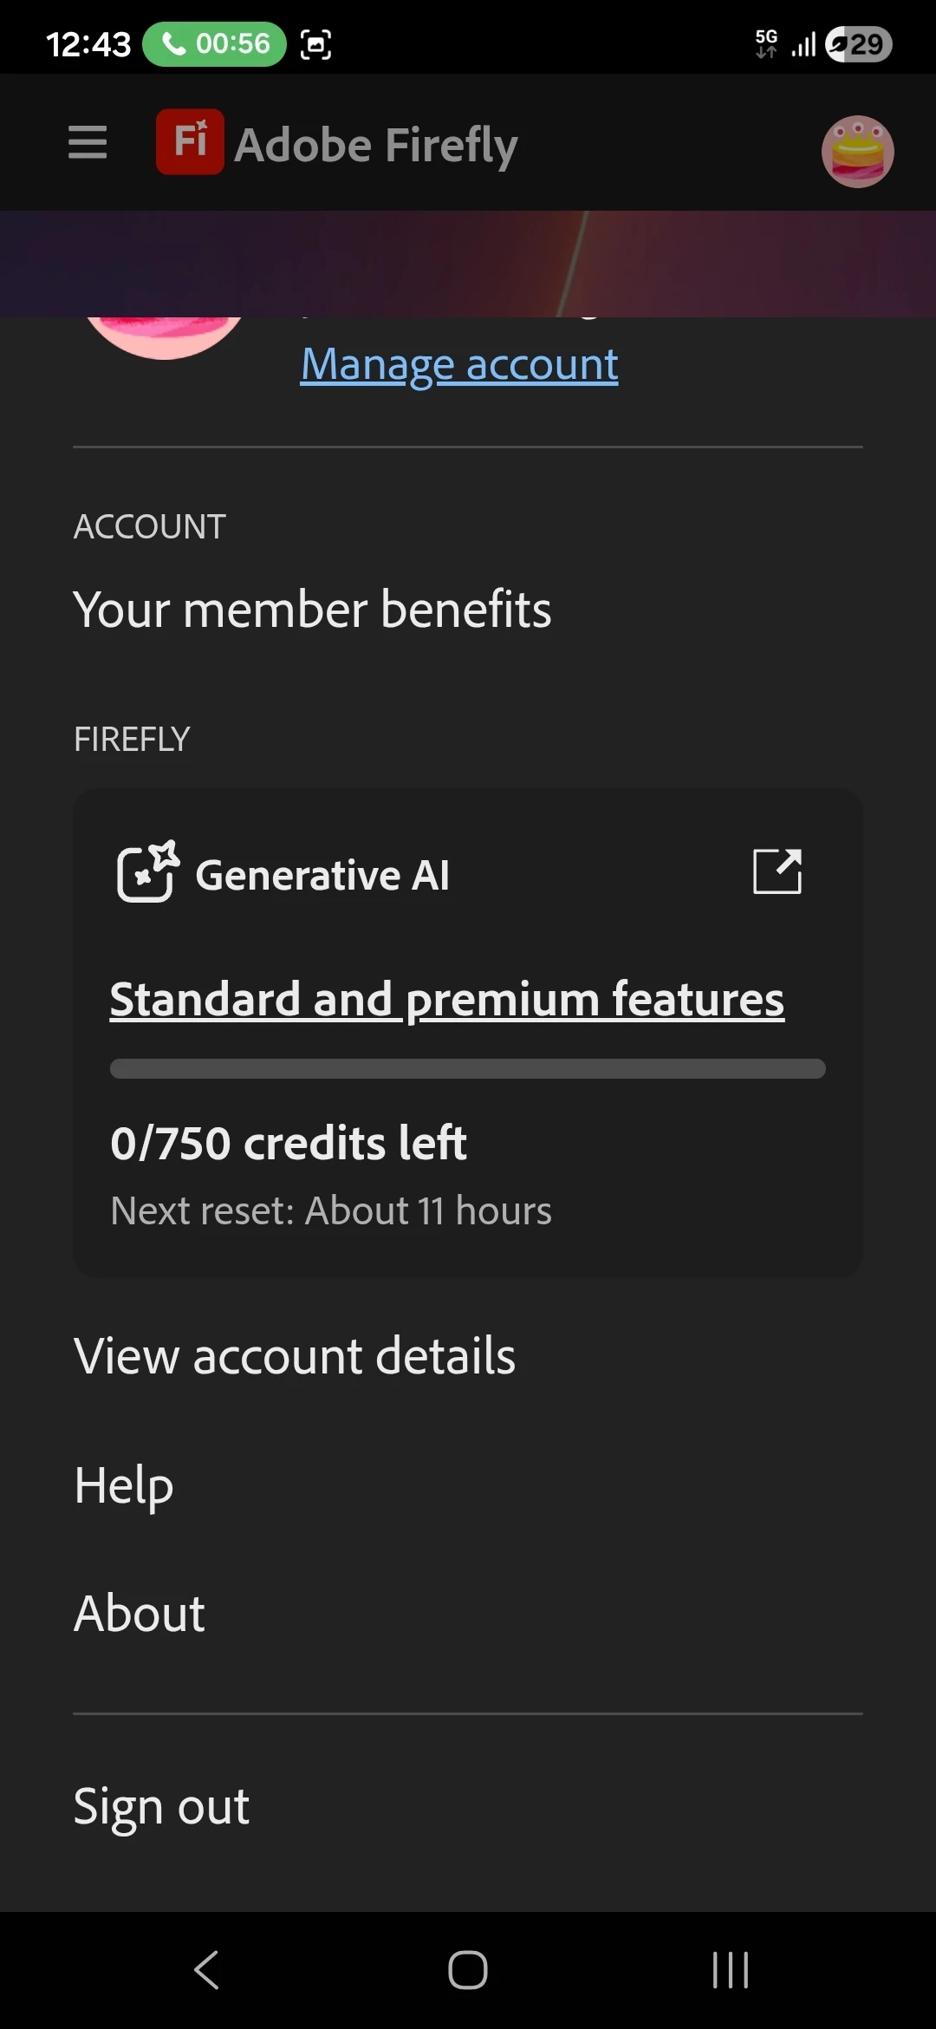Open View account details
This screenshot has height=2029, width=936.
click(x=295, y=1355)
